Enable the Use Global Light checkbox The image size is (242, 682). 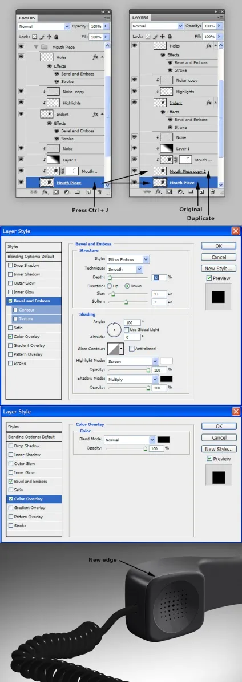tap(126, 330)
